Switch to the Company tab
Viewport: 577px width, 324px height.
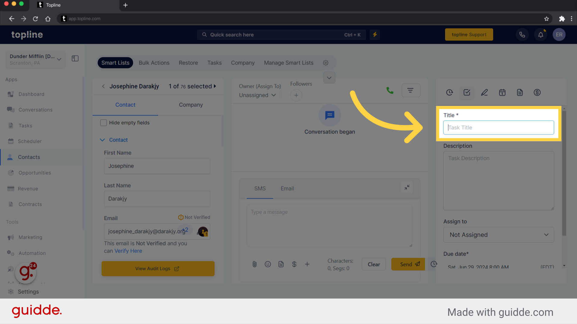191,104
